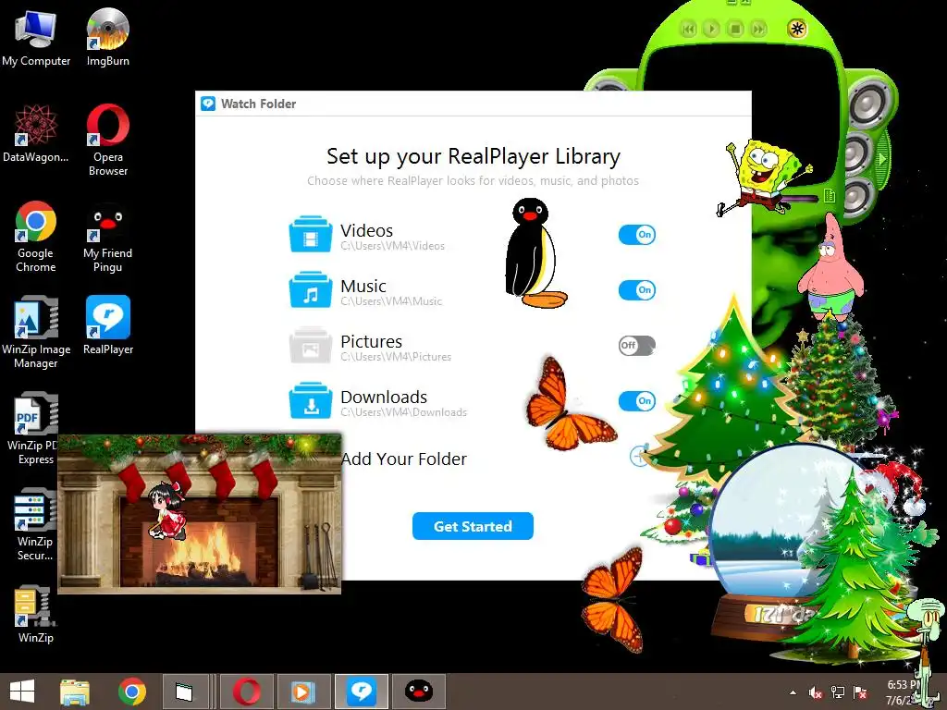This screenshot has height=710, width=947.
Task: Open Google Chrome desktop shortcut
Action: [36, 236]
